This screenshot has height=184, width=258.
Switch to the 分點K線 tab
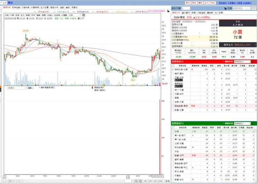click(25, 7)
